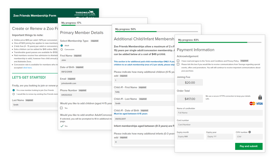The height and width of the screenshot is (160, 274).
Task: Click the Expiry MM input field
Action: point(190,136)
